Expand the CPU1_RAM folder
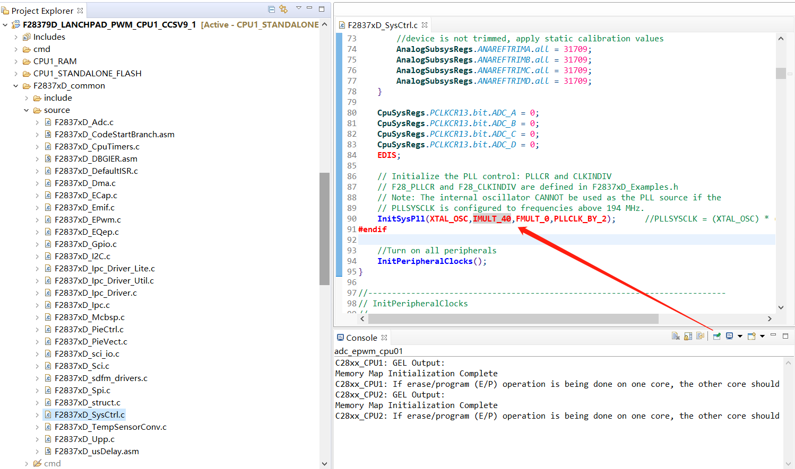795x469 pixels. 16,61
